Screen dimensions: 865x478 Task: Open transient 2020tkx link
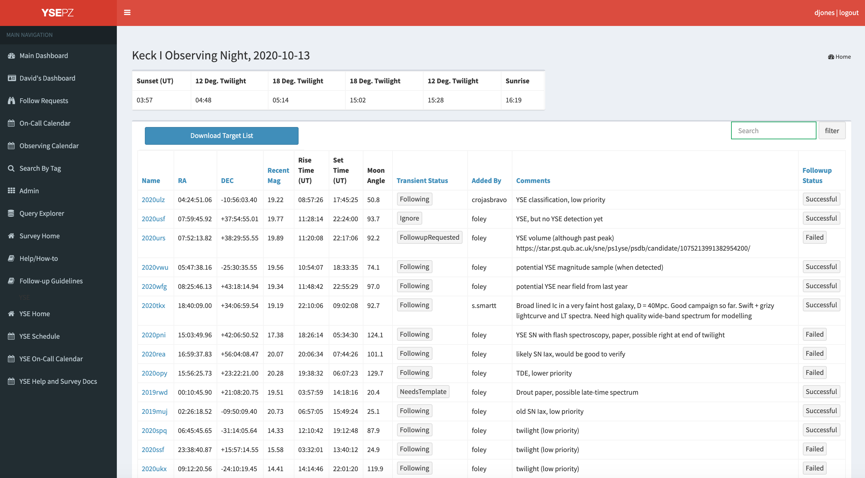153,306
